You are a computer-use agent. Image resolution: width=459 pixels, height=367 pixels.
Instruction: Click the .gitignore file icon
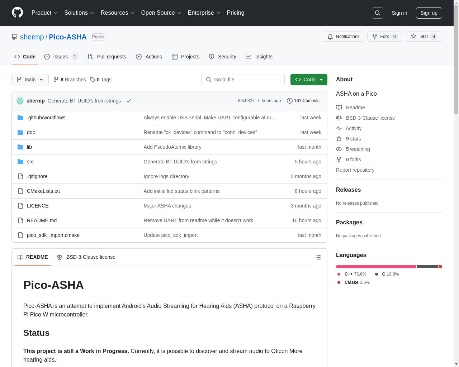tap(20, 176)
